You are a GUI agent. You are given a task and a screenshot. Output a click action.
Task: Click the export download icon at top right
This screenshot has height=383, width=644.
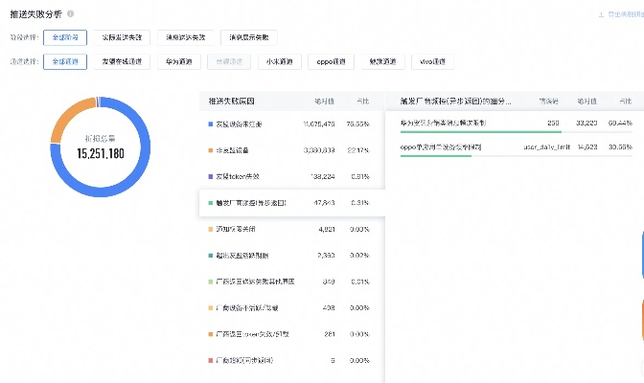(601, 14)
